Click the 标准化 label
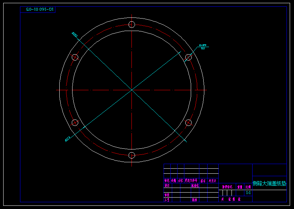 [195, 185]
